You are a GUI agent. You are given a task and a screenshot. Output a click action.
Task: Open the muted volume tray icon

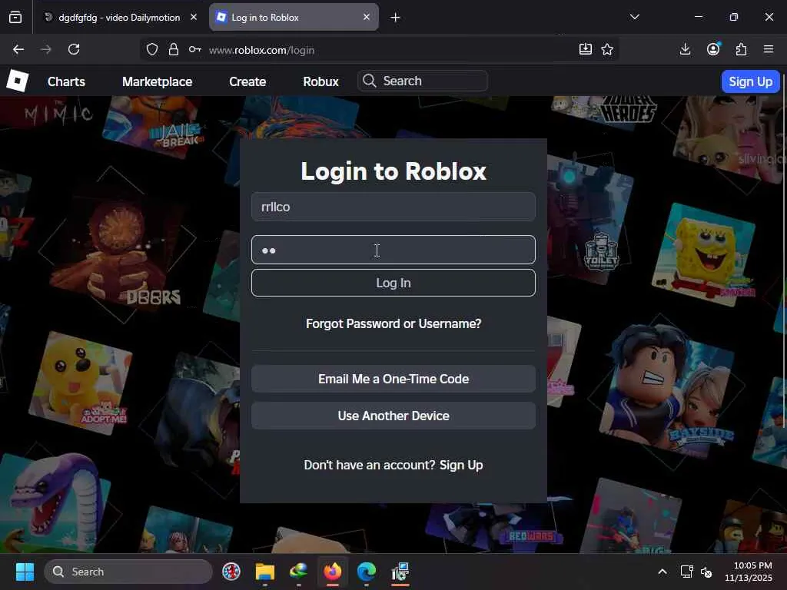706,572
